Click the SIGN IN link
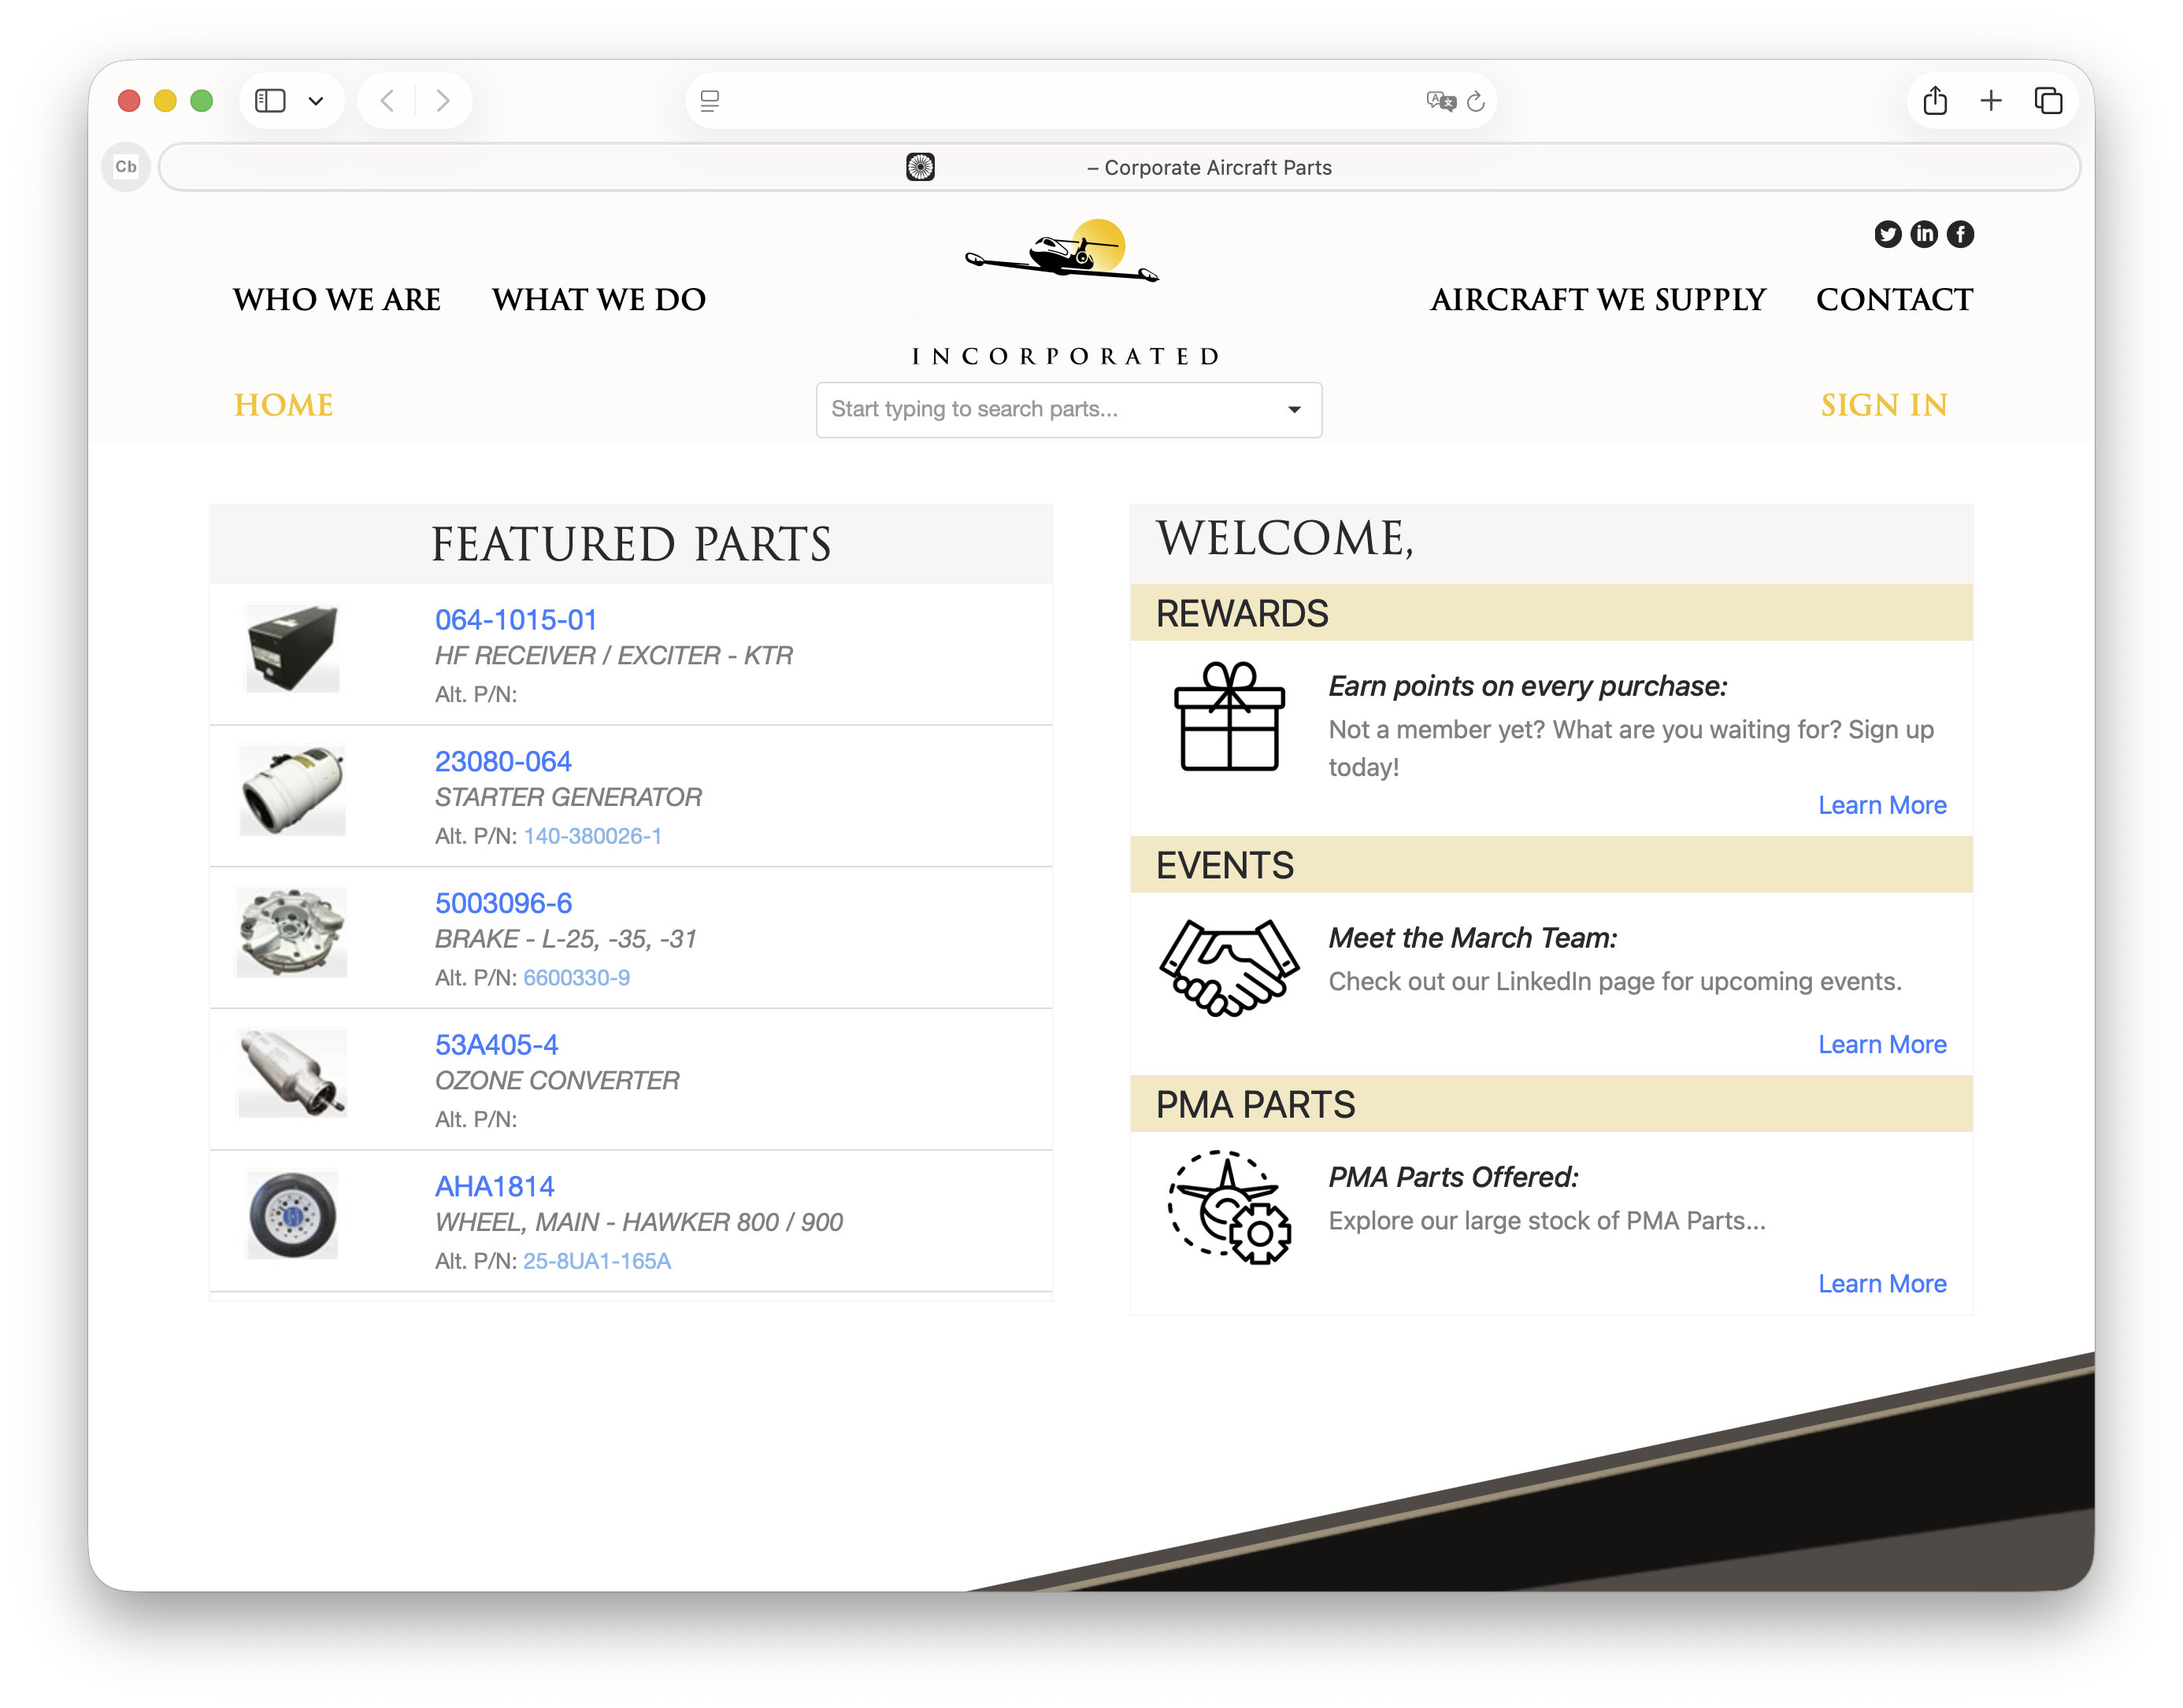 click(x=1883, y=405)
